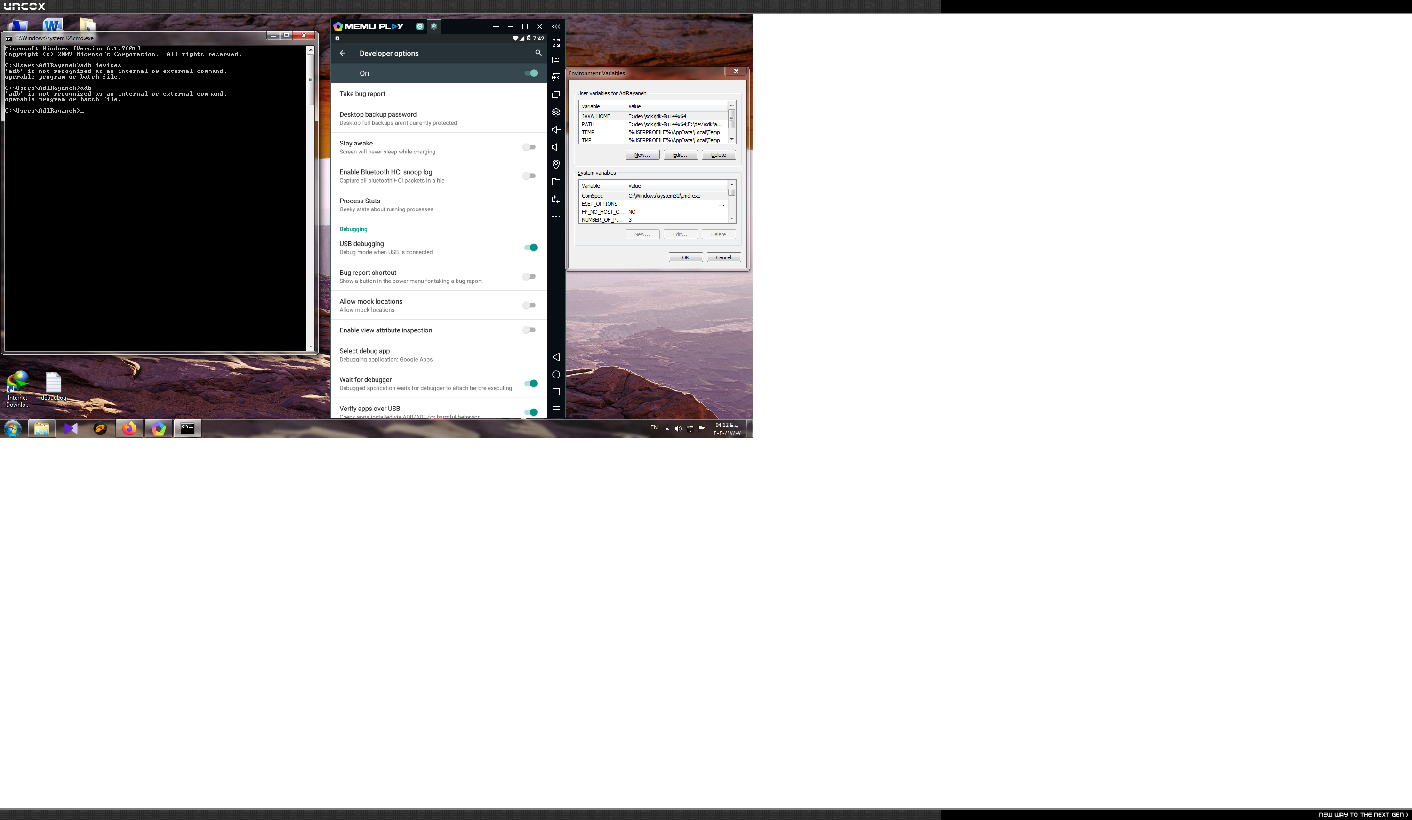Click System variables list scrollbar thumb
This screenshot has width=1412, height=820.
(x=731, y=192)
